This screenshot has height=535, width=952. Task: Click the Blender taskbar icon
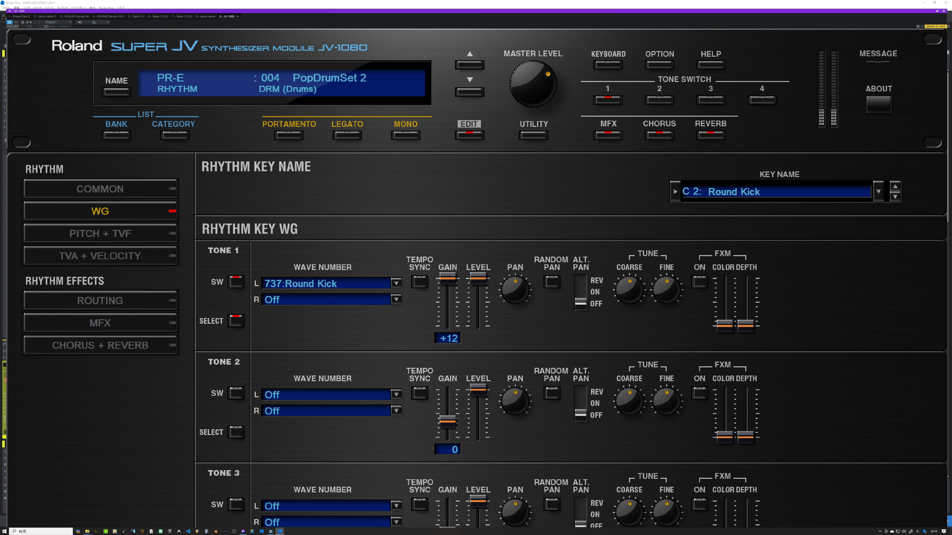(x=215, y=531)
